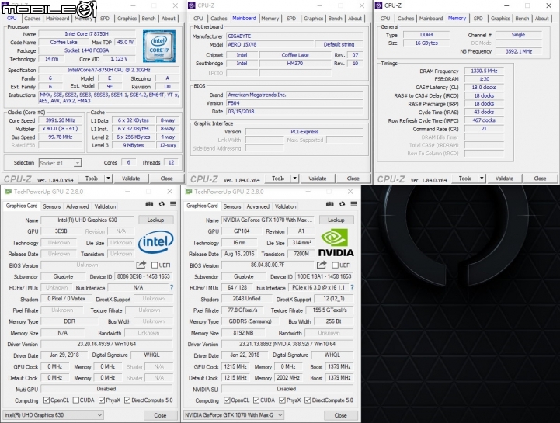Click the Intel Core i7 8750H name field
This screenshot has height=423, width=560.
click(x=87, y=34)
